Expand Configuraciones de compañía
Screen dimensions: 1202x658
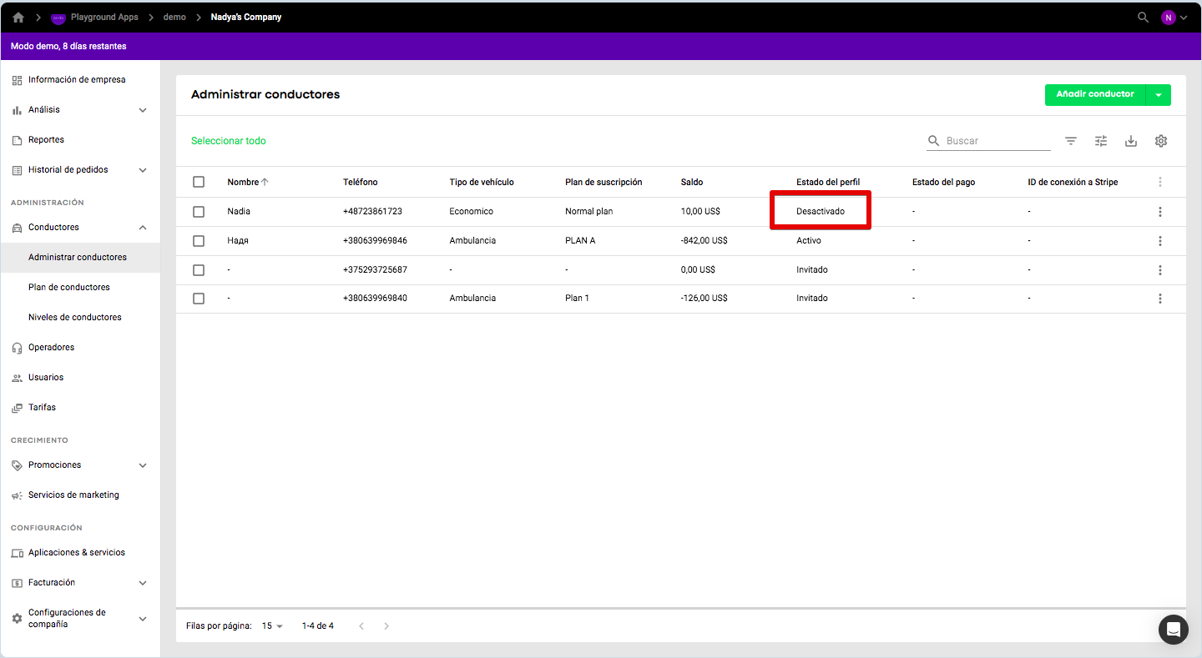pos(143,619)
